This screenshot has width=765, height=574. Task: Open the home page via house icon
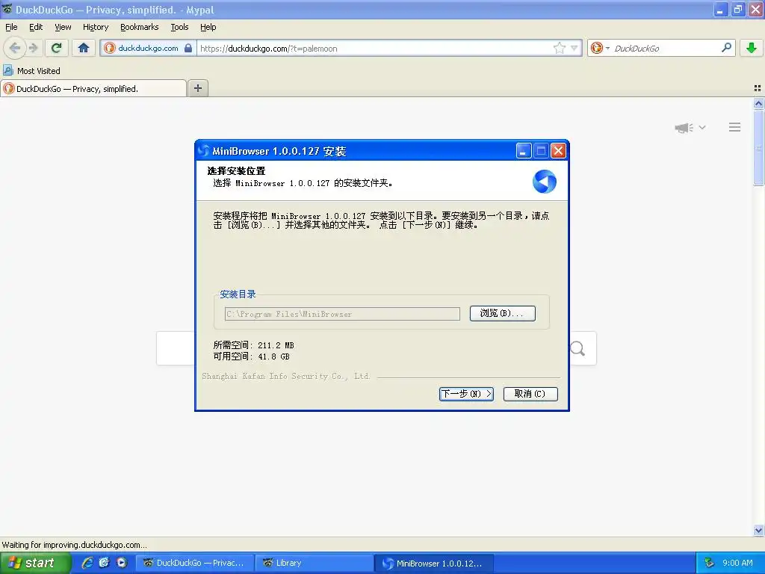point(84,48)
